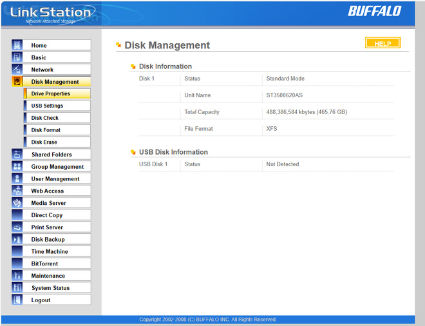Click the USB Disk 1 label

click(x=153, y=164)
